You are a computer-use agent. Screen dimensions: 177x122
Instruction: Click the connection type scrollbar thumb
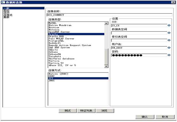(106, 57)
